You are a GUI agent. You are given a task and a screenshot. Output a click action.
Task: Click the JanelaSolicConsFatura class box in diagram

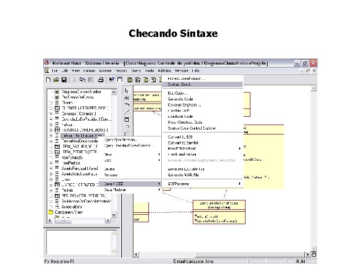(x=219, y=212)
